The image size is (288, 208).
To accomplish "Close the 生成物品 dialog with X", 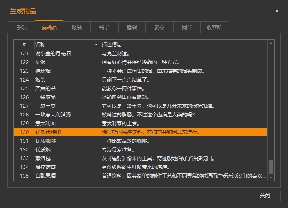I will click(x=277, y=11).
